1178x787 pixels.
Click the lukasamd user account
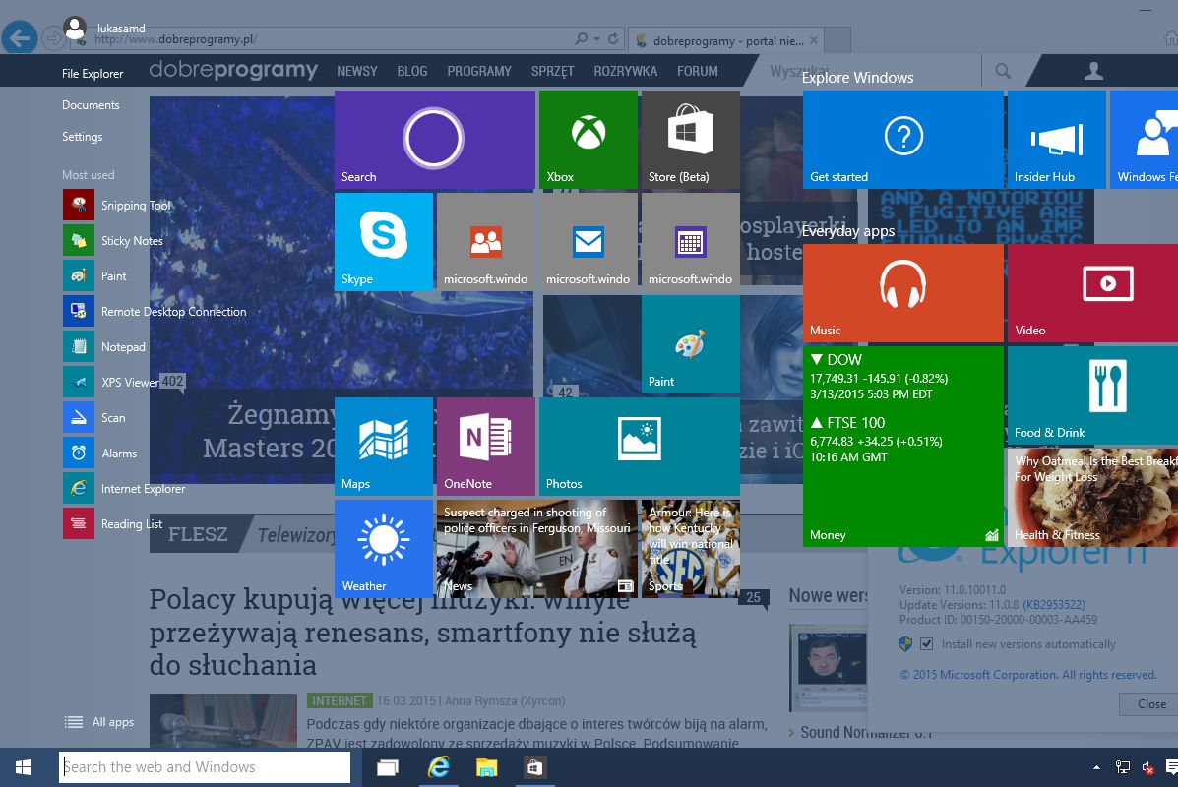pyautogui.click(x=104, y=28)
